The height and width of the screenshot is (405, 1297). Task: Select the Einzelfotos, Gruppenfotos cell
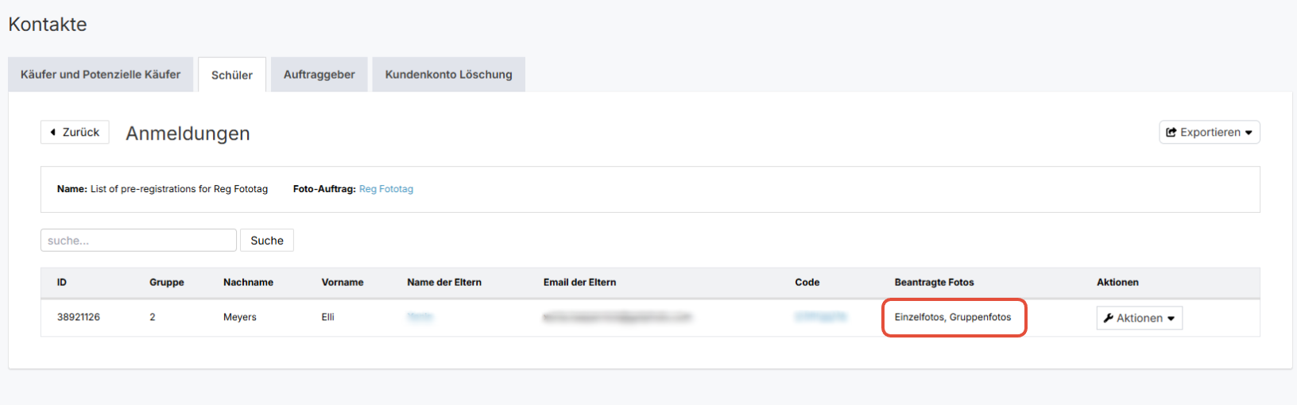[x=953, y=317]
